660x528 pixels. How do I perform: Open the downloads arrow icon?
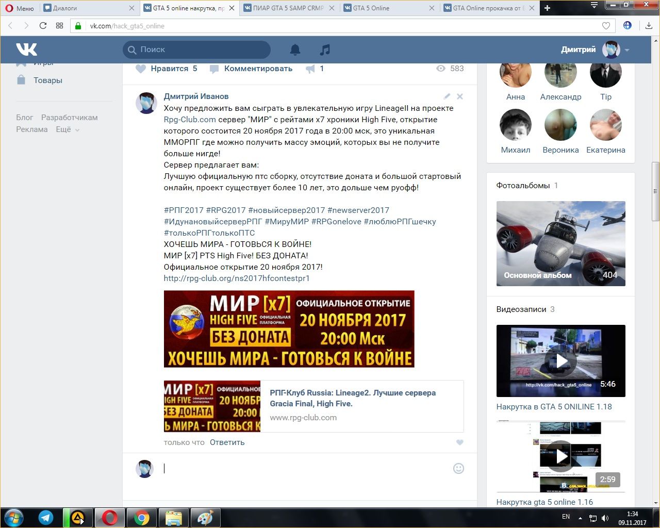tap(649, 25)
